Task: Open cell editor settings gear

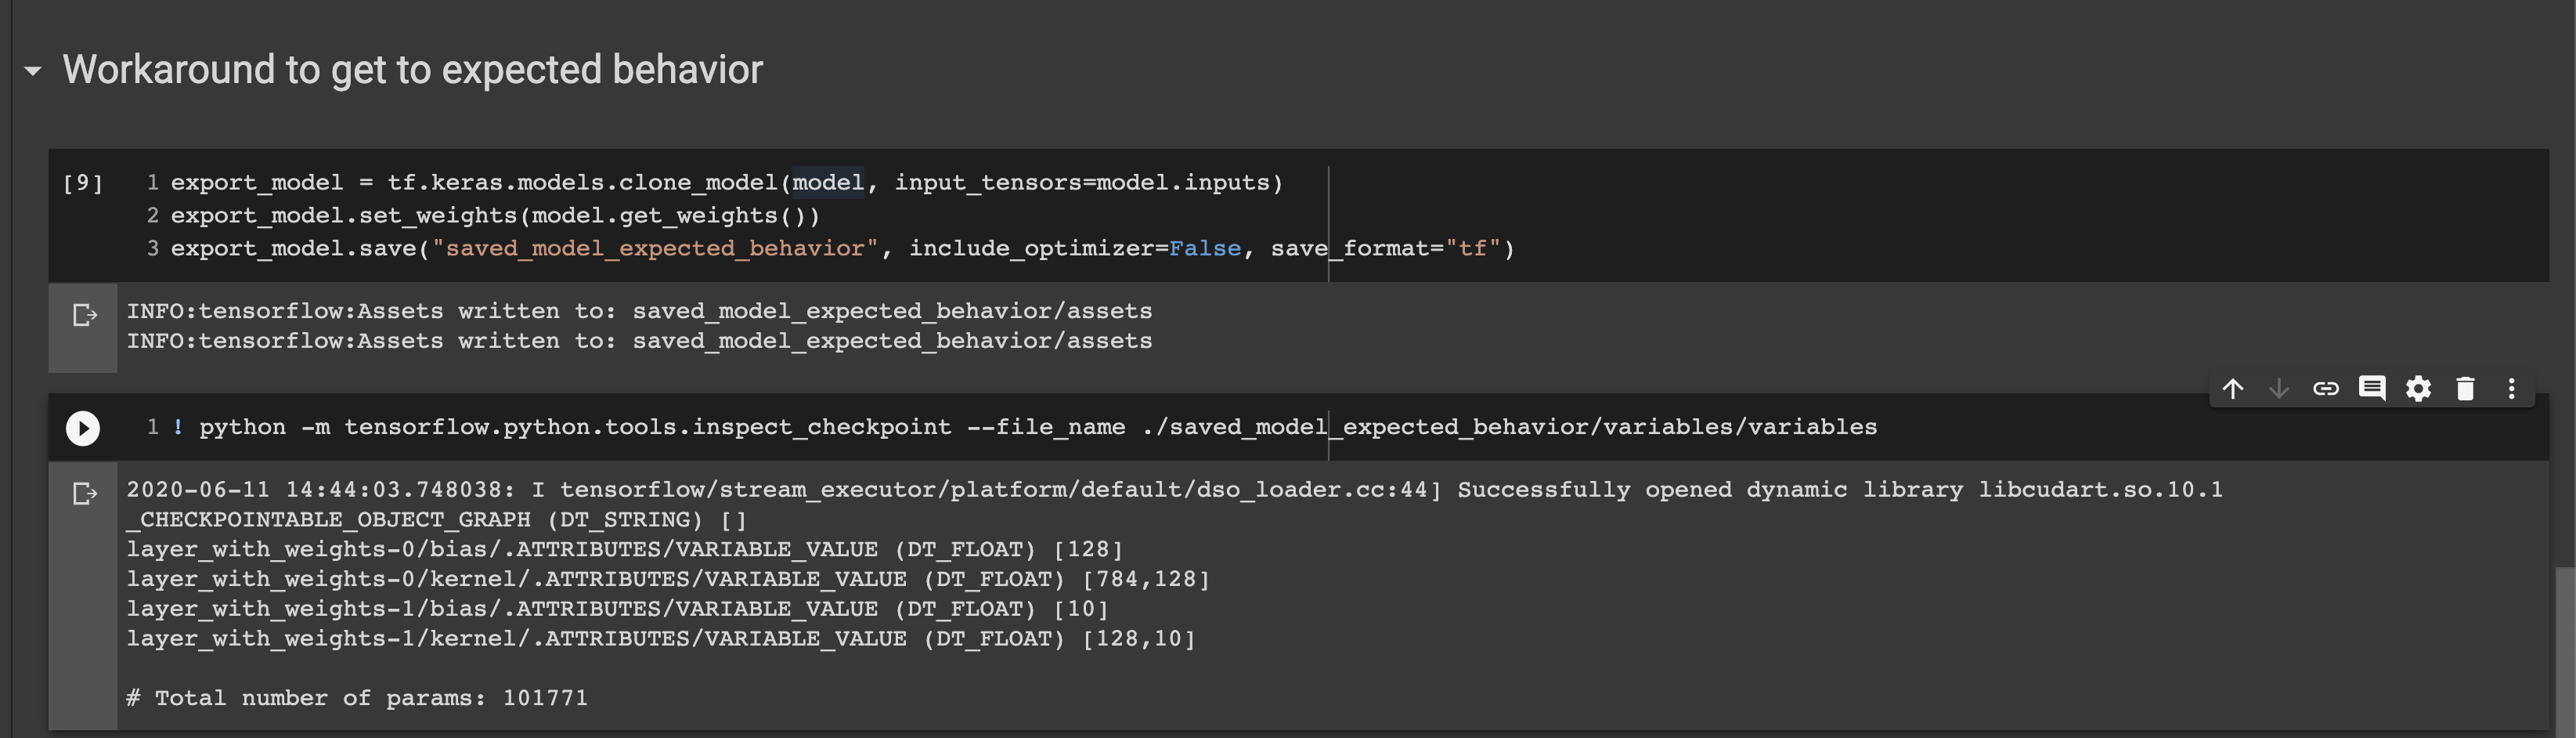Action: click(2419, 389)
